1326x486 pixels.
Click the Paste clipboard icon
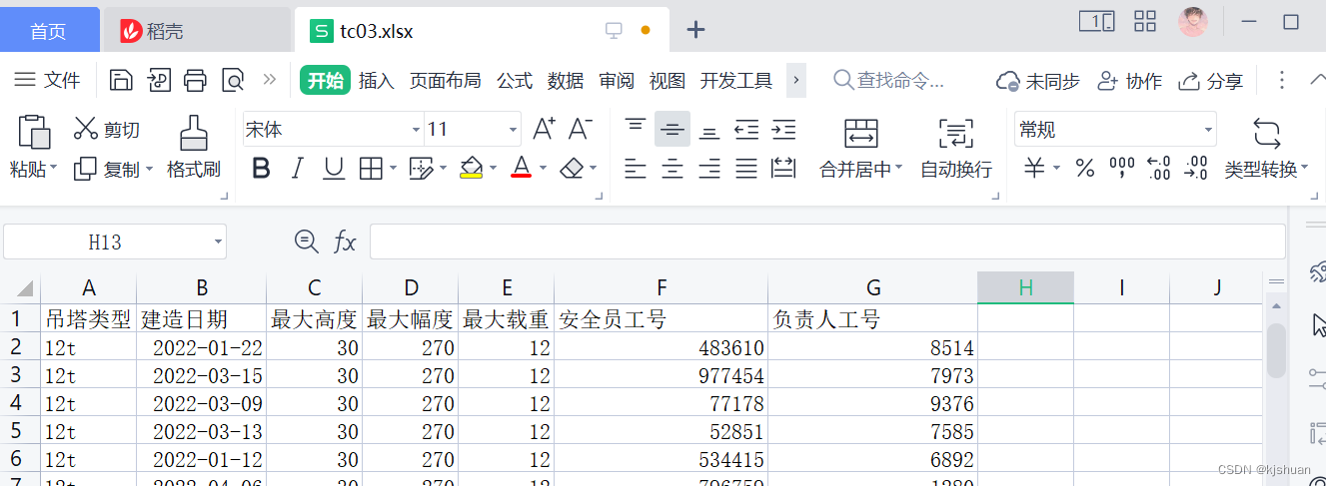(x=34, y=132)
